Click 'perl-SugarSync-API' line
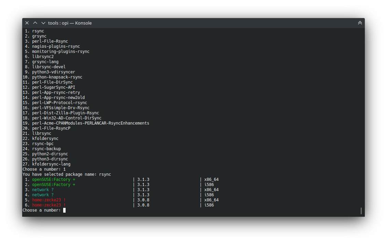This screenshot has height=243, width=387. (54, 87)
